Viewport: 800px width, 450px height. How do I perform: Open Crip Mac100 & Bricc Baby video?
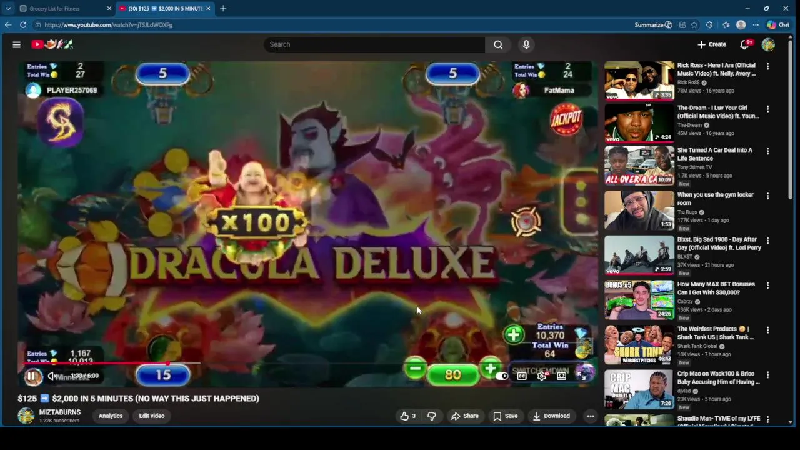(639, 389)
